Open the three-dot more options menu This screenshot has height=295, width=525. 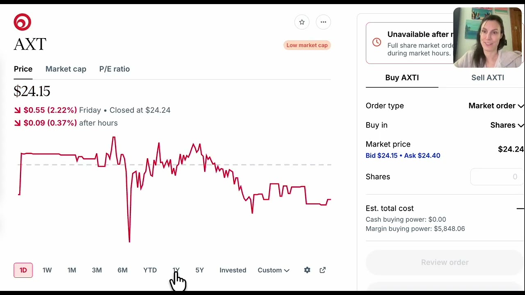pyautogui.click(x=323, y=22)
